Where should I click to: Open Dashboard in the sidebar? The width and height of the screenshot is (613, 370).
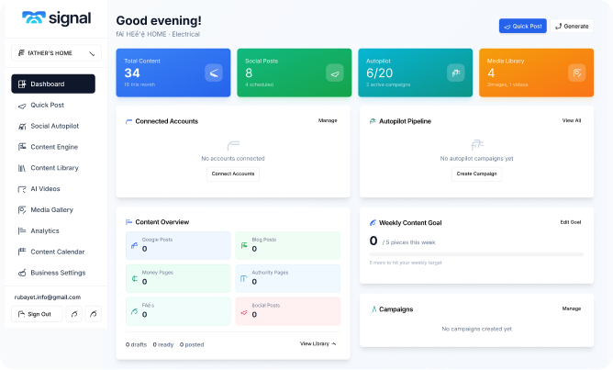tap(53, 84)
